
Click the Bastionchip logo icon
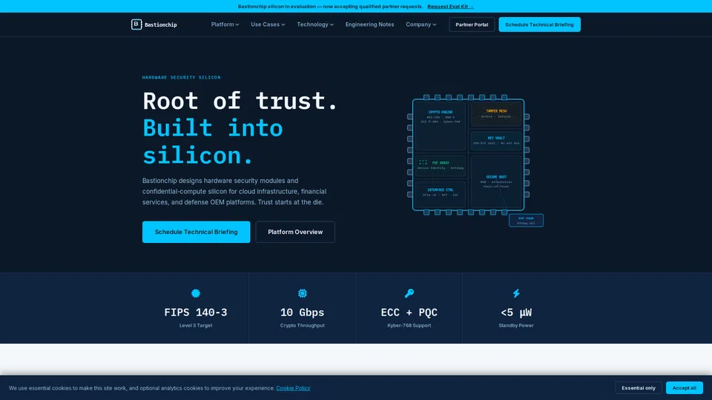point(136,24)
